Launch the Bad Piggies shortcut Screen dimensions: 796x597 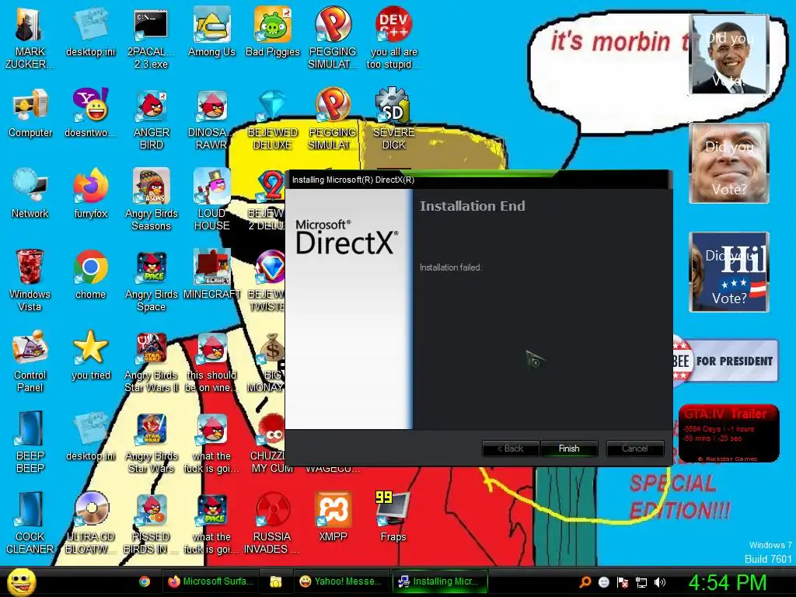pos(273,33)
